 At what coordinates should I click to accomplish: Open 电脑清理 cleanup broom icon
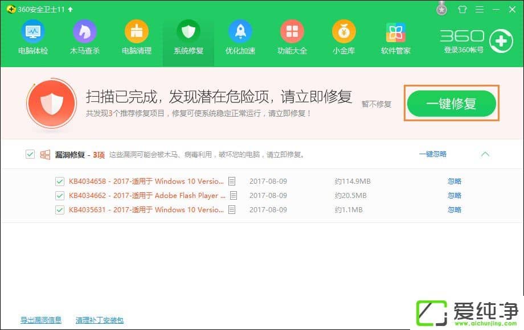(136, 31)
